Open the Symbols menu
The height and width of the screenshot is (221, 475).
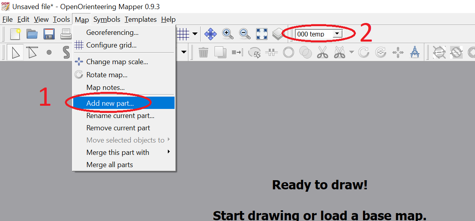(x=106, y=19)
